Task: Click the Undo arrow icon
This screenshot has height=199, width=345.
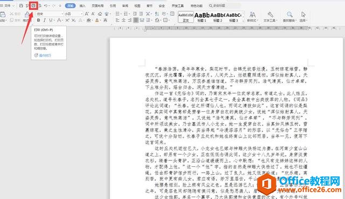Action: click(x=45, y=6)
